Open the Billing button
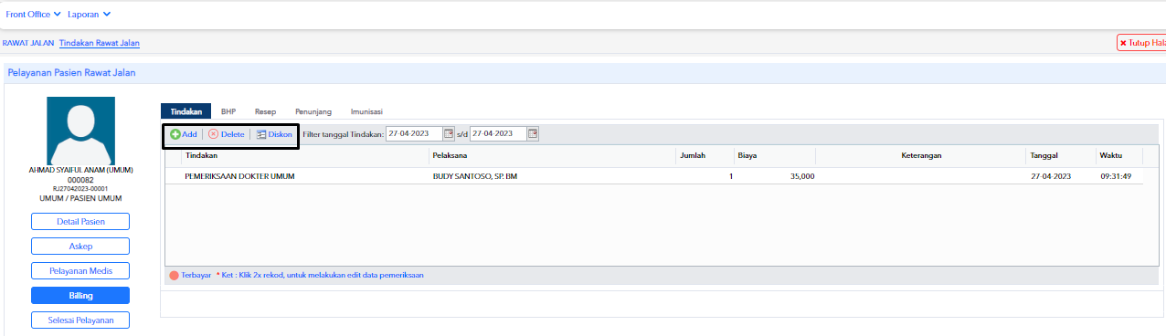Screen dimensions: 1166x336 pos(80,296)
